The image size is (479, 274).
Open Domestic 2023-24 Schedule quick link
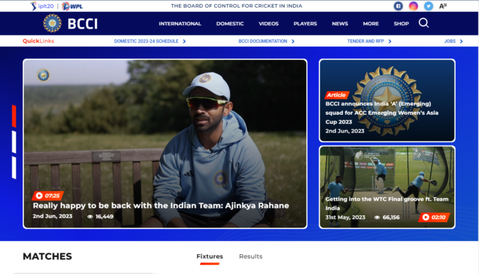point(146,41)
